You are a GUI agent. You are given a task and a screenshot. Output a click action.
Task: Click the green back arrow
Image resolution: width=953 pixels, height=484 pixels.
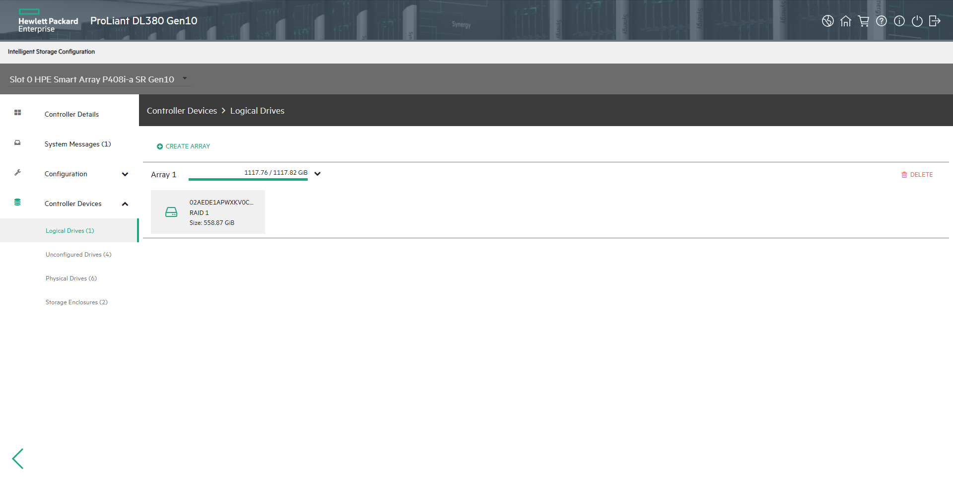18,458
